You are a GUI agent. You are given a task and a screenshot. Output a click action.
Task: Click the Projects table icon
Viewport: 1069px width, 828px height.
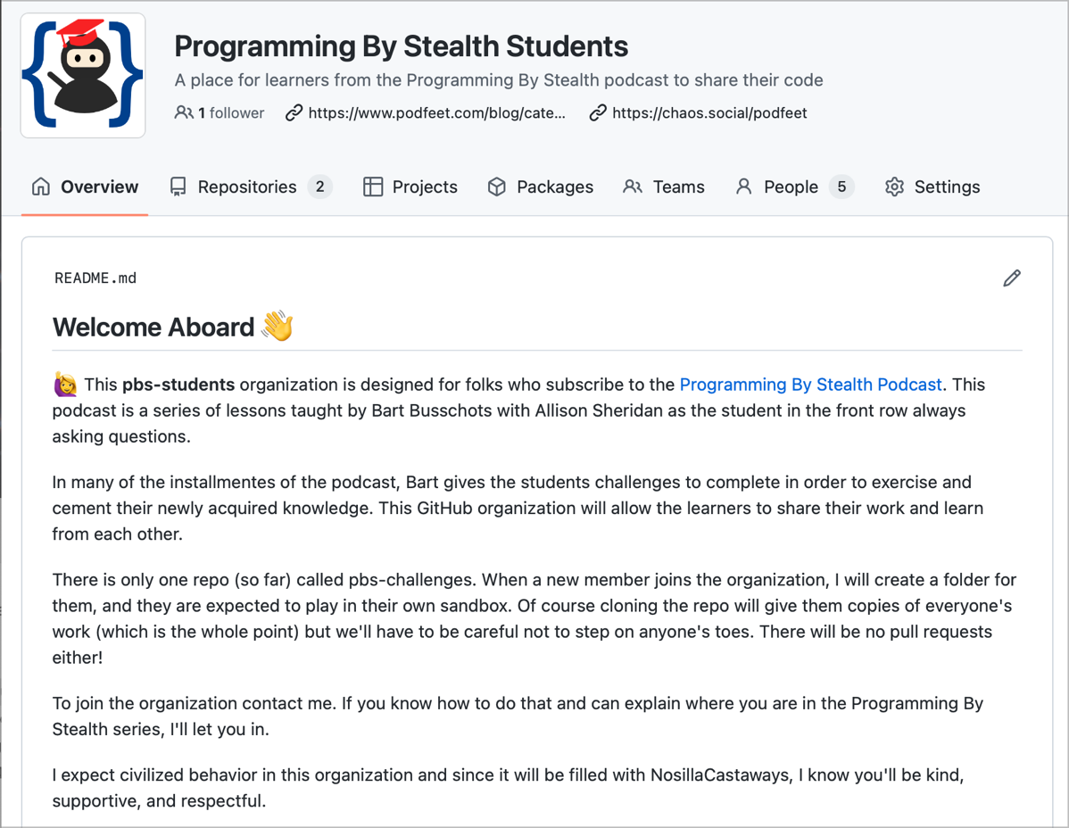click(x=373, y=186)
